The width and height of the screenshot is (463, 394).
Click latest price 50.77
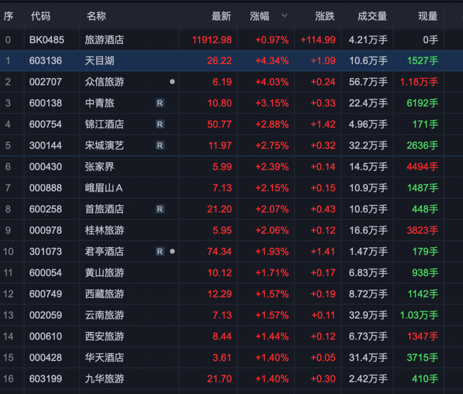coord(219,124)
